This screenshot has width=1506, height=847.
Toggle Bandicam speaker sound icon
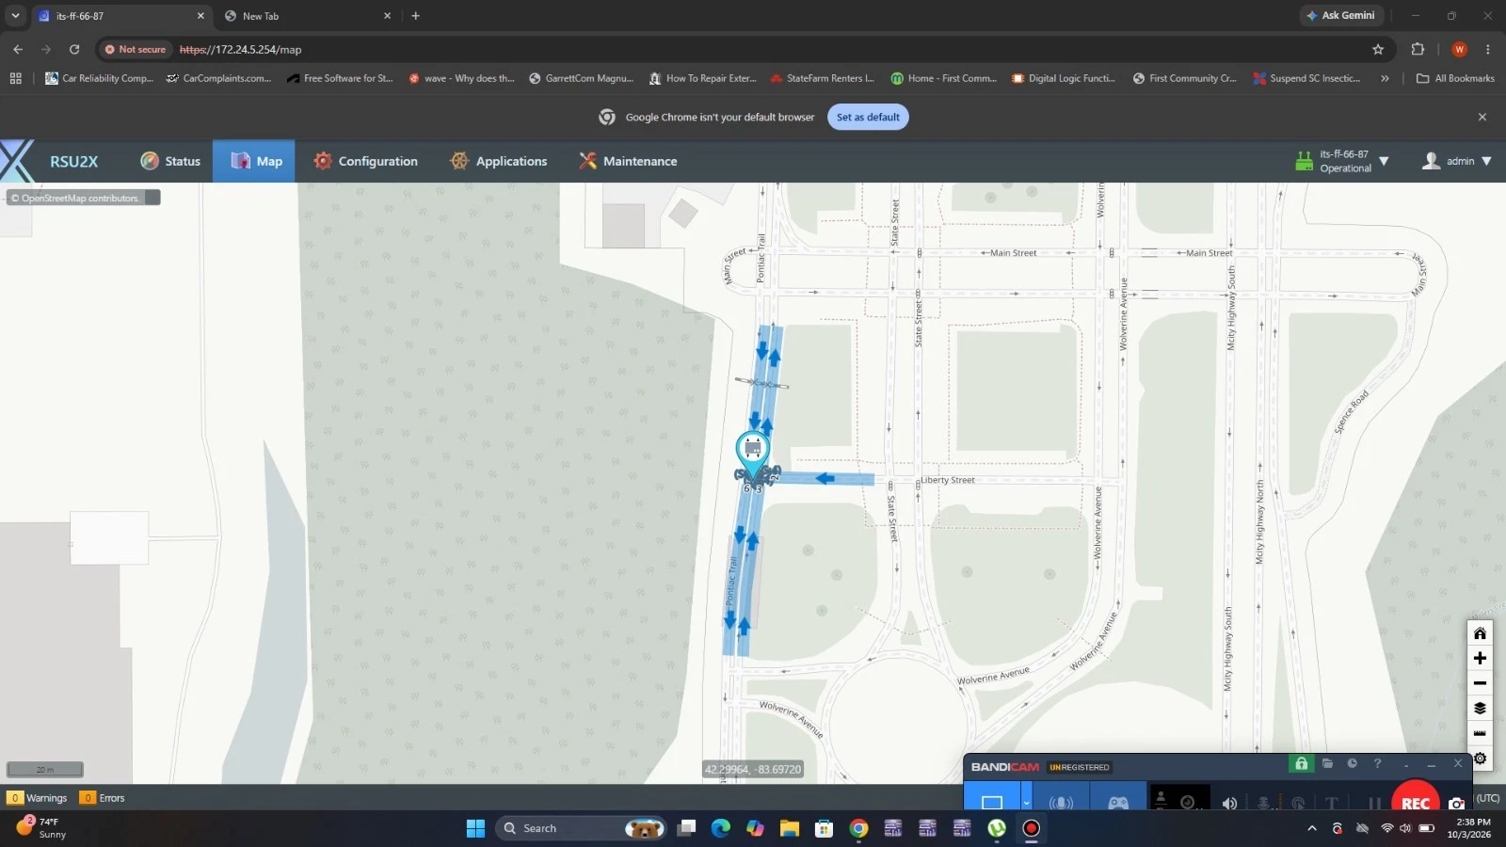[1229, 803]
